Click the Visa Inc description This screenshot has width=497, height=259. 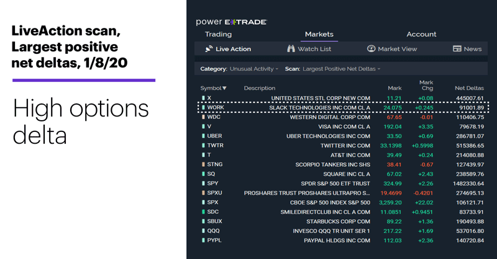pos(344,127)
